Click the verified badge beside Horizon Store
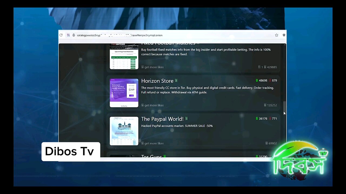The image size is (346, 194). pyautogui.click(x=176, y=81)
